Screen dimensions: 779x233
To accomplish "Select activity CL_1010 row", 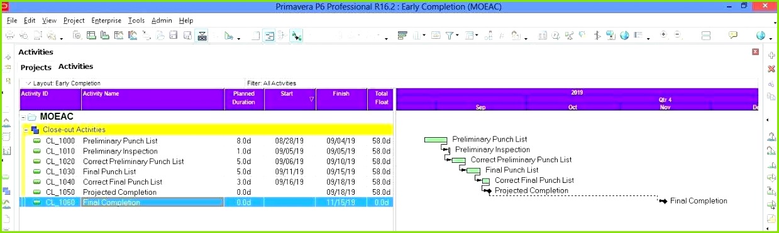I will [206, 151].
